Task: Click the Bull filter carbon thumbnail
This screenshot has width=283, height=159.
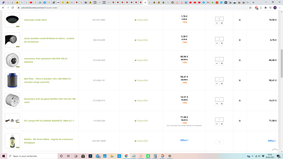Action: coord(12,81)
